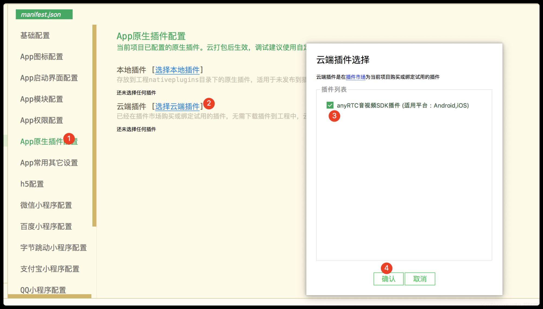Click the 云端插件选择 dialog title
The image size is (543, 309).
coord(343,60)
